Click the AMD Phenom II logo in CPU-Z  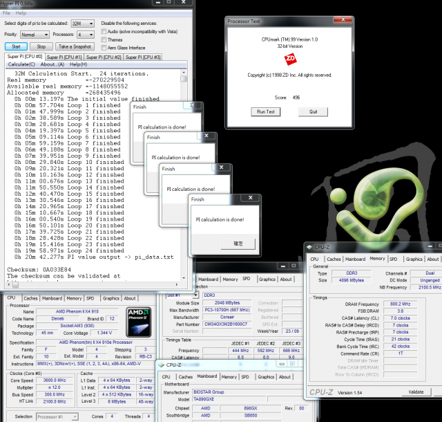click(x=138, y=322)
